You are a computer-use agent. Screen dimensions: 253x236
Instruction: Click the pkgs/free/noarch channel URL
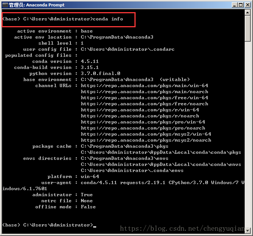tap(144, 104)
